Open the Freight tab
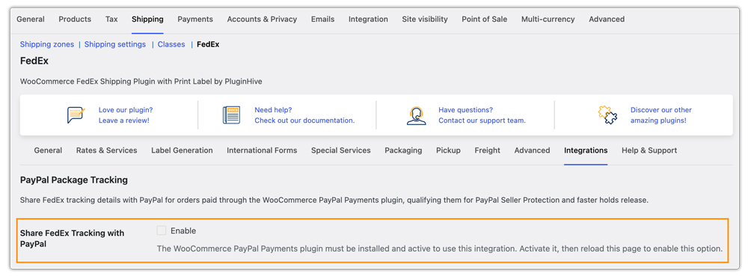Viewport: 748px width, 277px height. pos(488,150)
